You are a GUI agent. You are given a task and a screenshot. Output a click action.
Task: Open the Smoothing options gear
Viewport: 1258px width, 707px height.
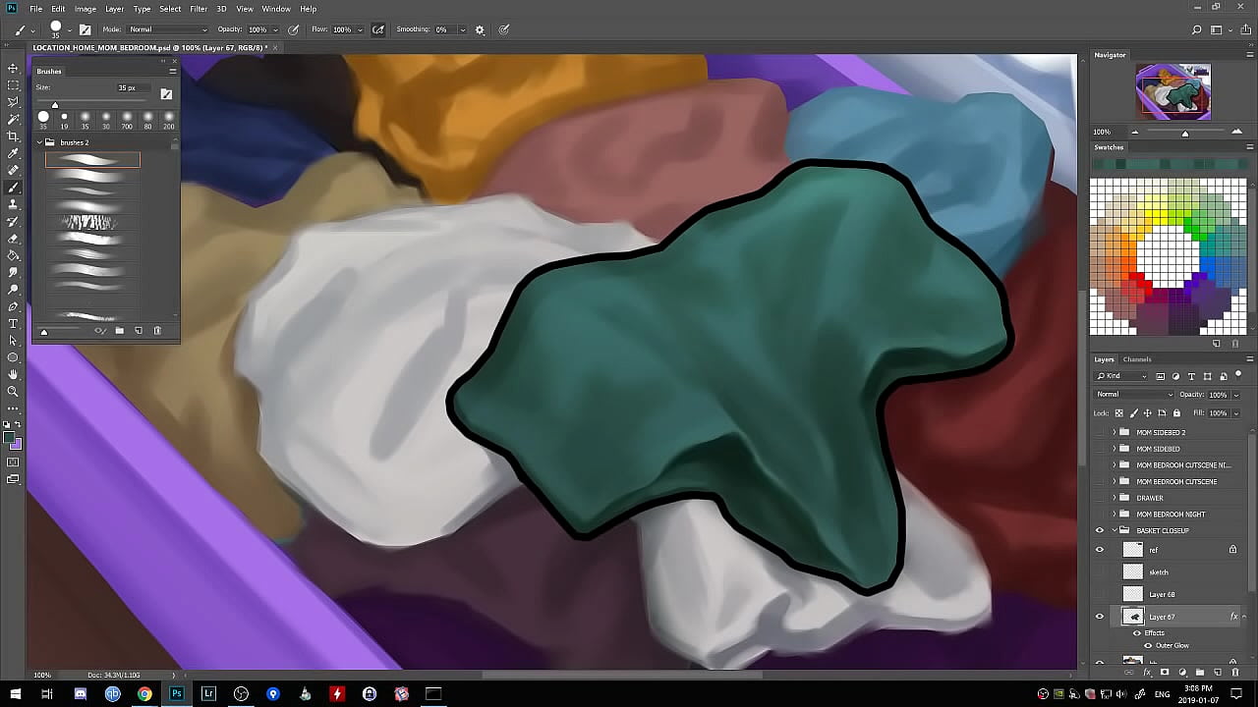coord(480,29)
